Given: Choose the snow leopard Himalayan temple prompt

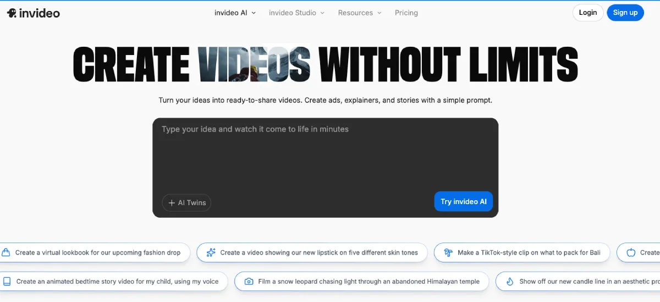Looking at the screenshot, I should (369, 281).
